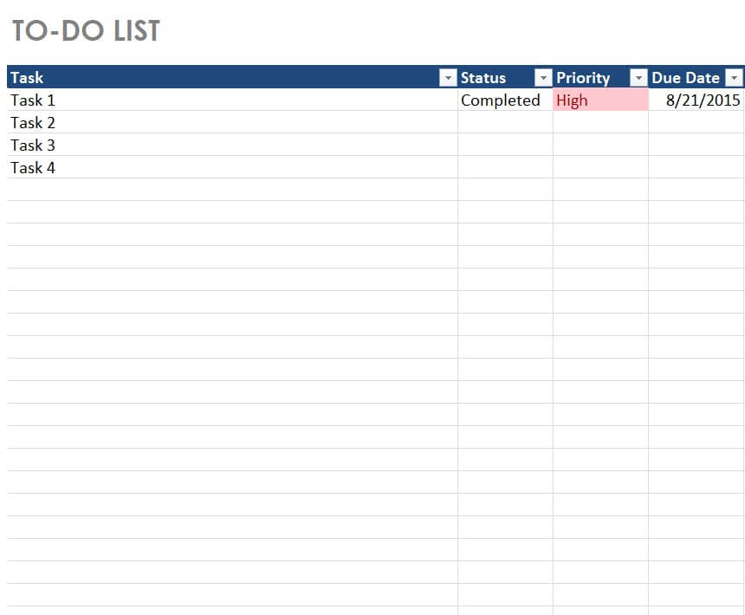Click the empty Due Date cell for Task 4

point(696,168)
